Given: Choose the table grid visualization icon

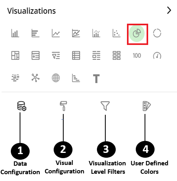Looking at the screenshot, I should (x=76, y=55).
